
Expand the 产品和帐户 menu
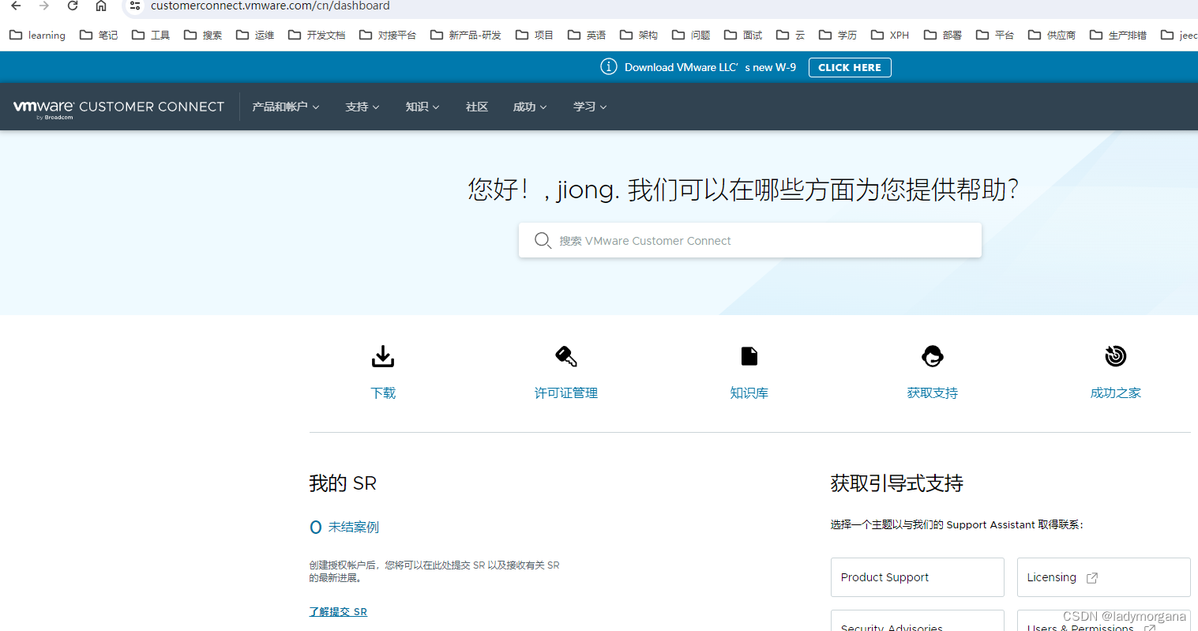[x=286, y=107]
